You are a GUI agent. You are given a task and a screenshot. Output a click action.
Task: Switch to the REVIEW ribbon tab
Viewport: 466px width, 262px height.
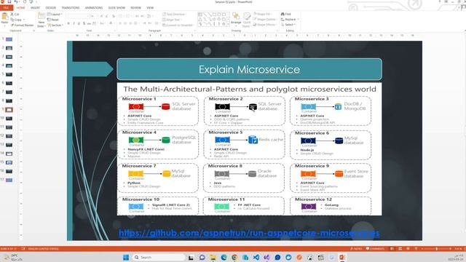pos(135,8)
